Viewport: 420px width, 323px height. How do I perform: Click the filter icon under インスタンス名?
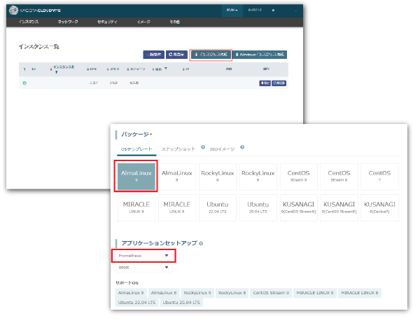point(57,73)
